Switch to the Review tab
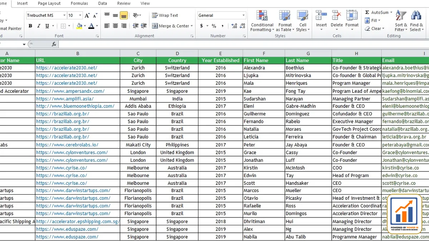This screenshot has width=429, height=241. 124,4
